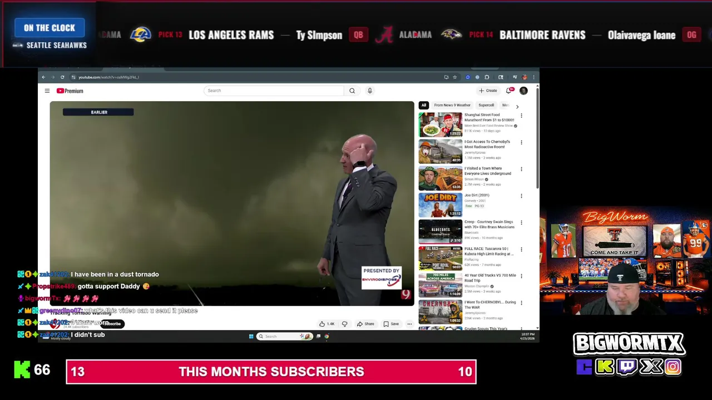712x400 pixels.
Task: Open Chrome's three-dot menu
Action: pos(533,77)
